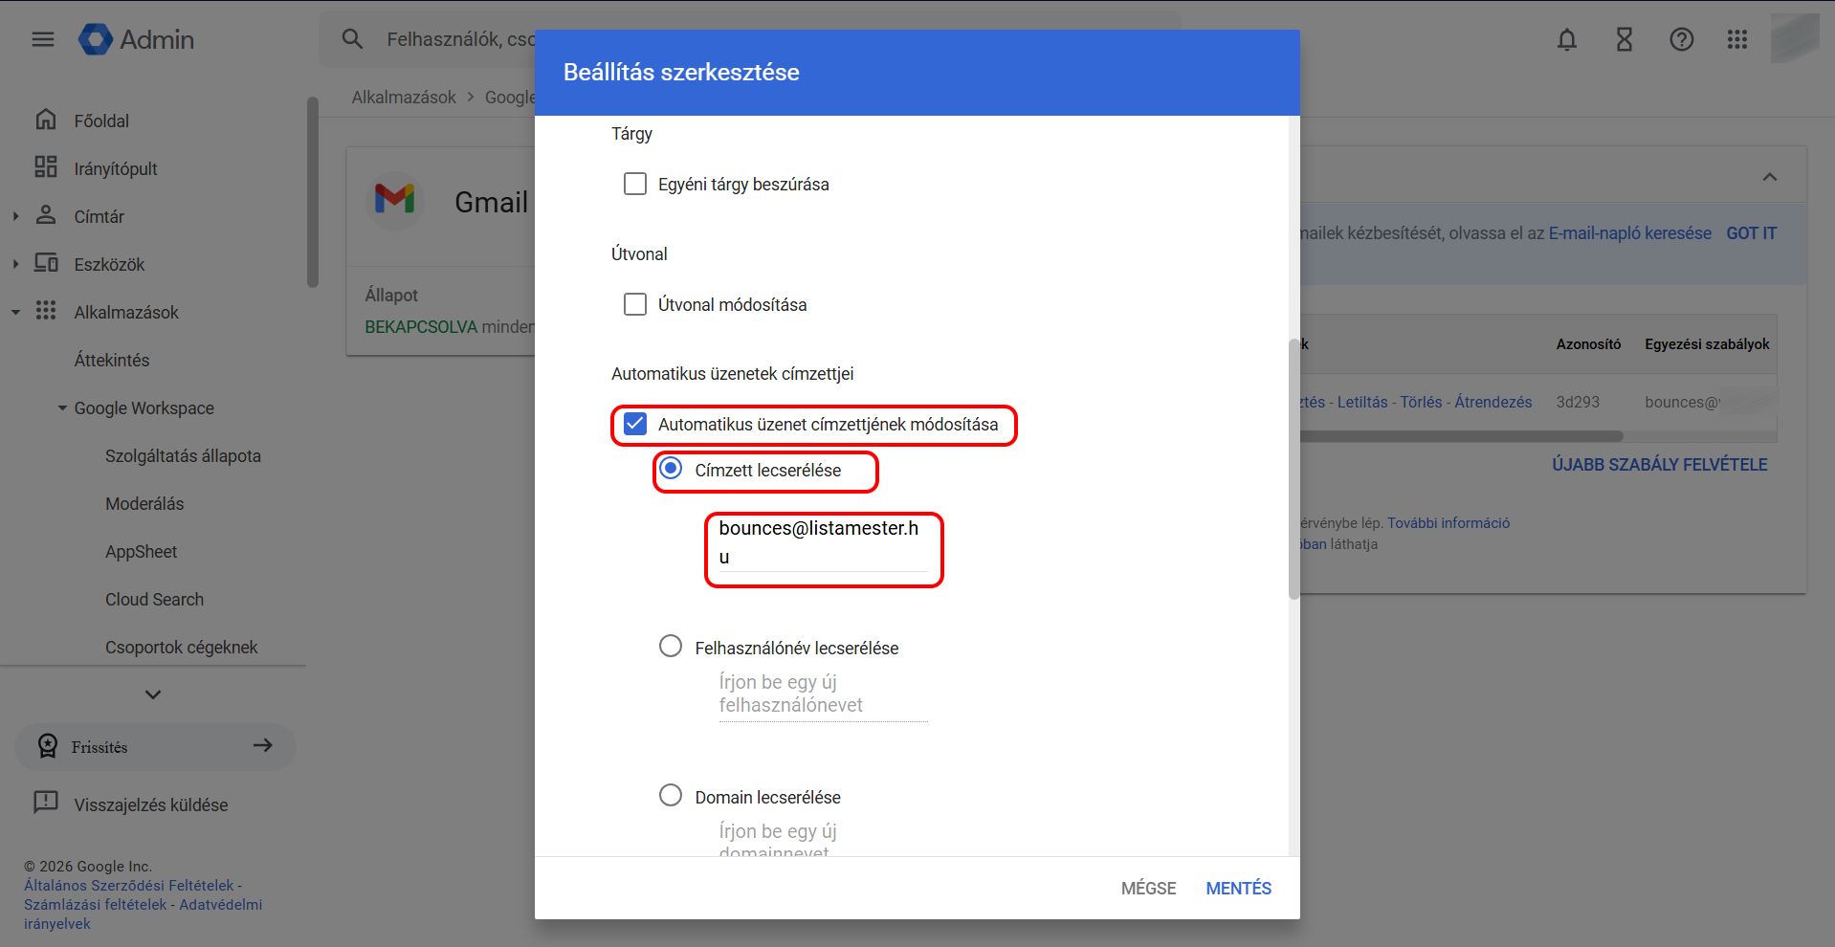Click the notifications bell icon
Image resolution: width=1835 pixels, height=947 pixels.
click(1566, 39)
